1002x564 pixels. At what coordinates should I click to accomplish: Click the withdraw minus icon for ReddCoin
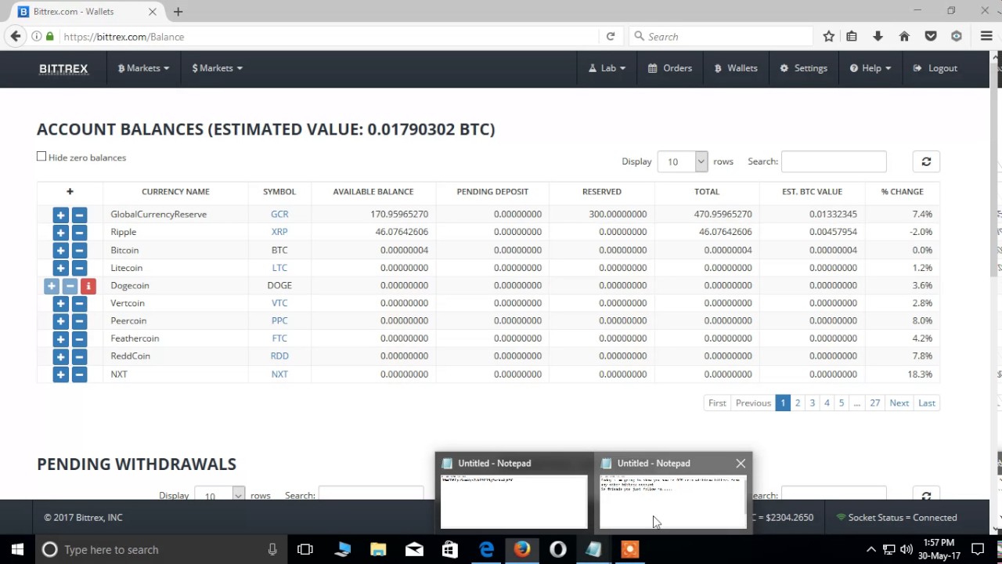tap(79, 356)
